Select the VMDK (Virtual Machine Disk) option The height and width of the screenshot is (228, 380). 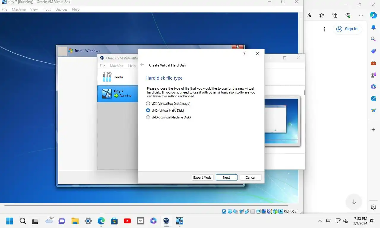[x=168, y=117]
